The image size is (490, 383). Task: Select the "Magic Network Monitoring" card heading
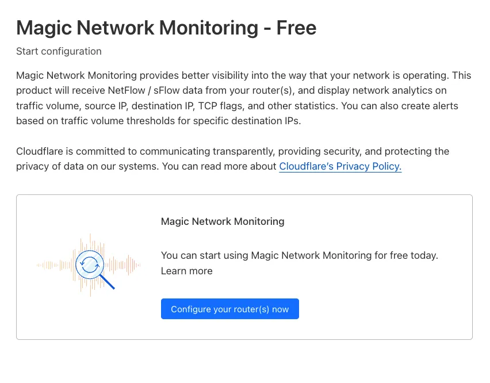click(x=223, y=221)
